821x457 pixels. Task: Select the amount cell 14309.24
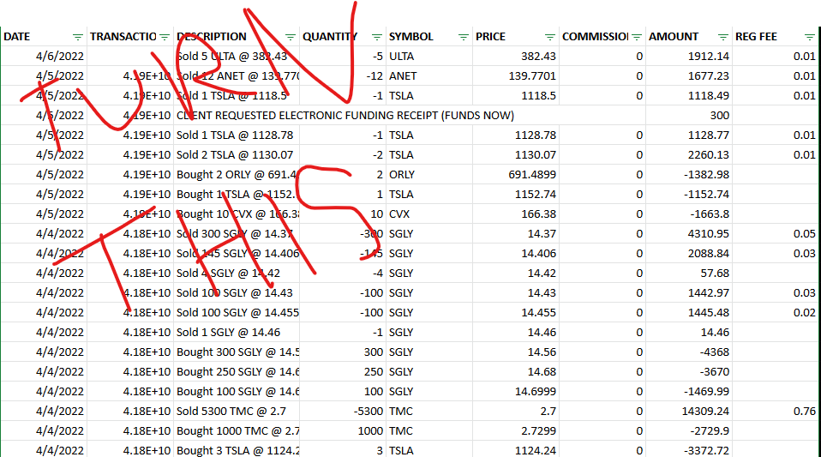click(689, 412)
